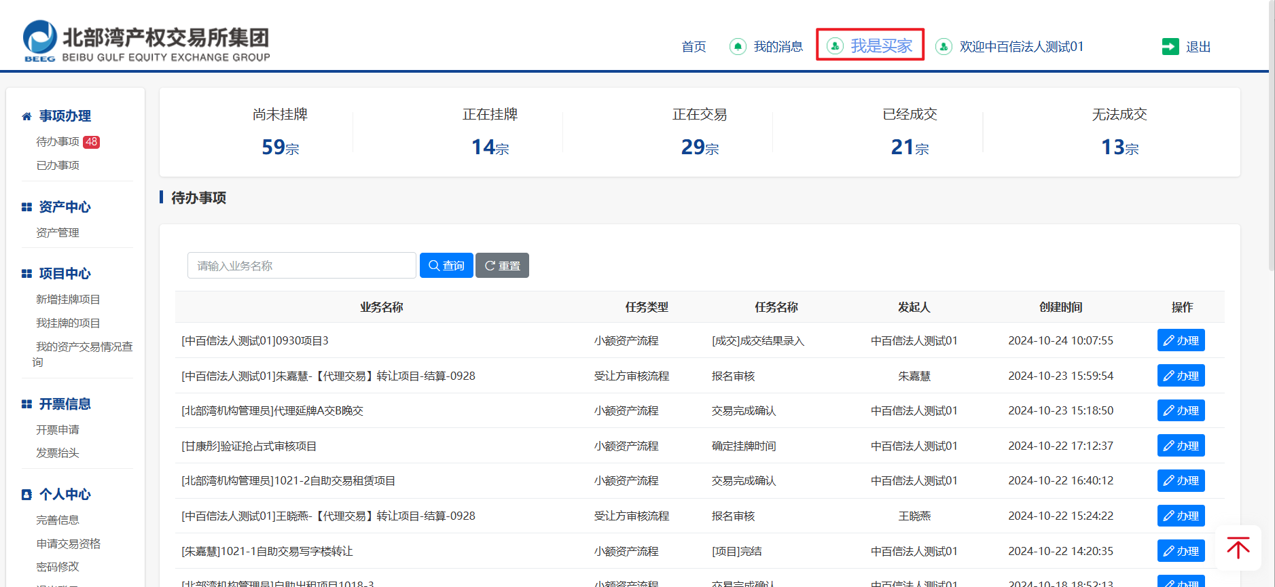Click the [甘康彤]验证抢占式审核项目 entry
Viewport: 1275px width, 587px height.
tap(249, 446)
